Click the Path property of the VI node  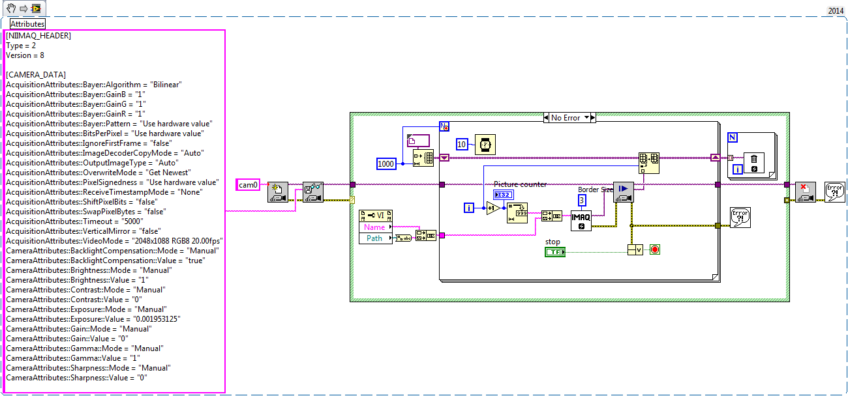pyautogui.click(x=374, y=238)
